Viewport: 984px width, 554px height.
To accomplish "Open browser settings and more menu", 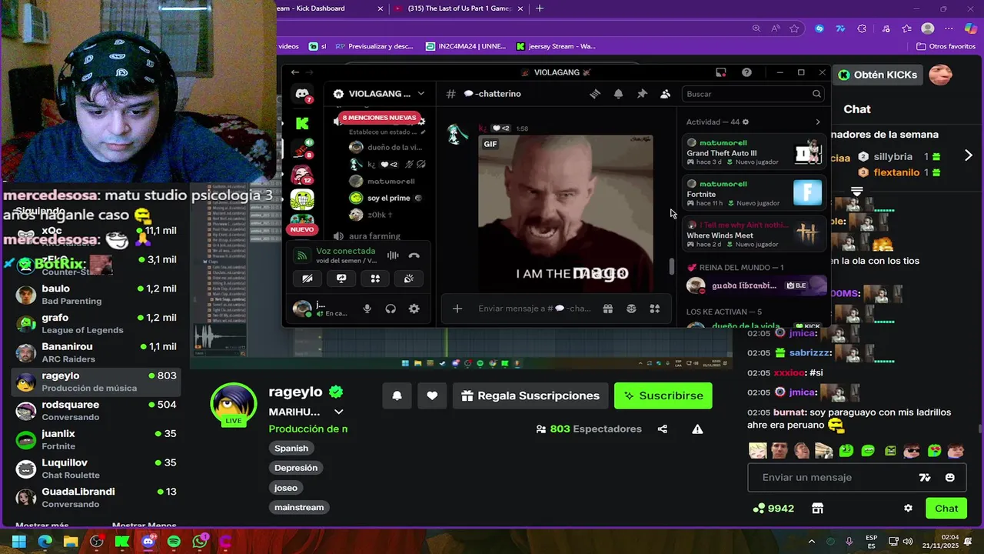I will tap(948, 28).
